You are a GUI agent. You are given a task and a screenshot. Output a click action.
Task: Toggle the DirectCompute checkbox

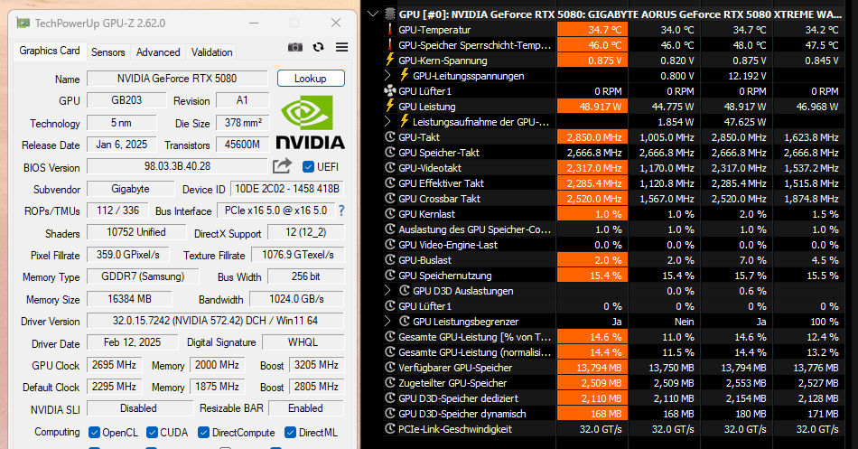coord(203,433)
